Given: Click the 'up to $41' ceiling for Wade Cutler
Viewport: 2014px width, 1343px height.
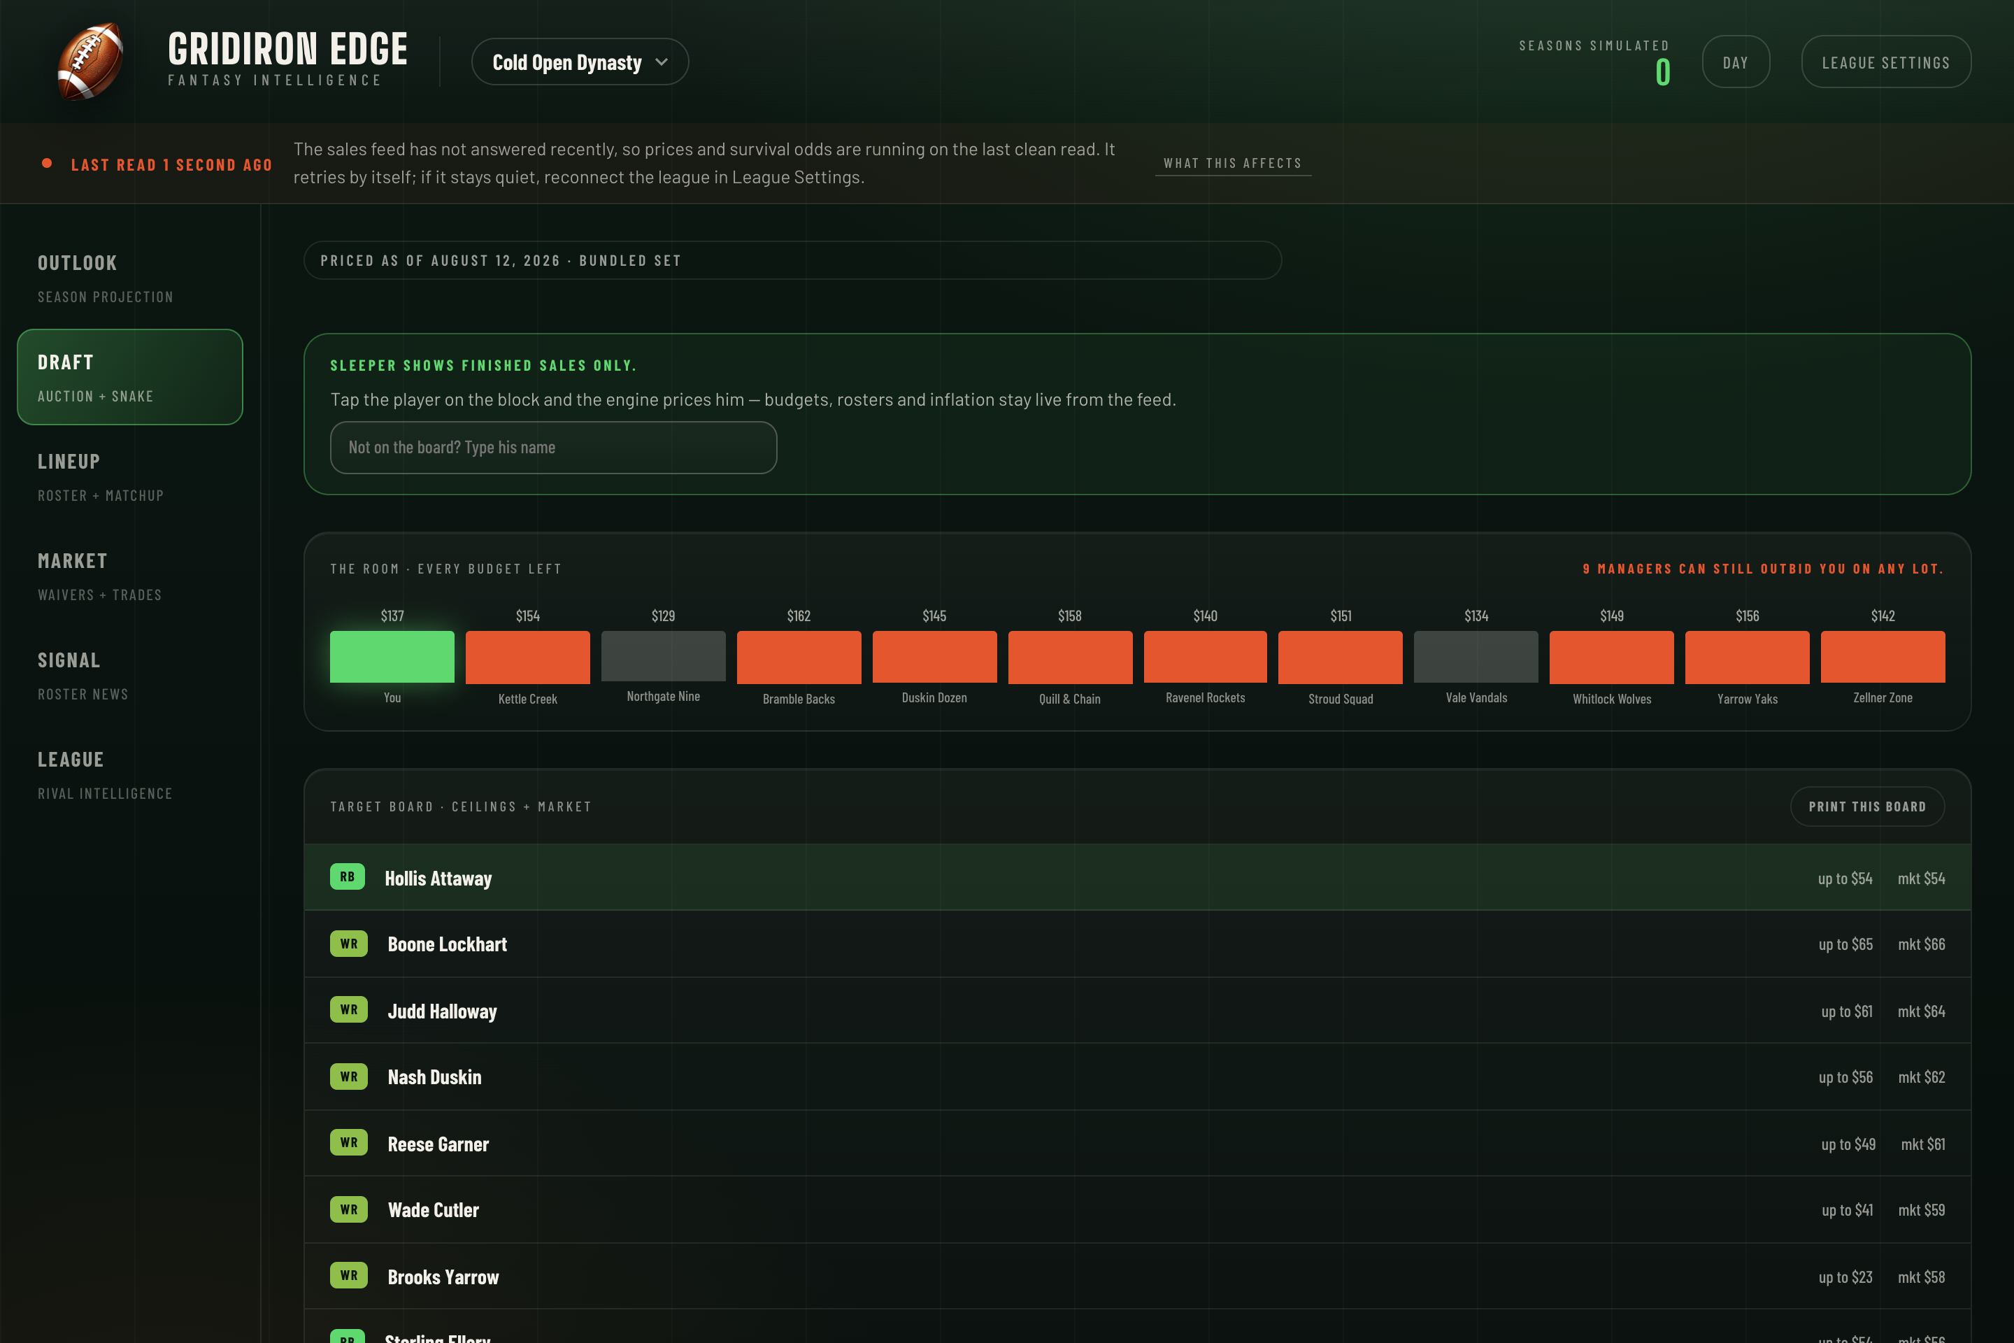Looking at the screenshot, I should [1847, 1209].
